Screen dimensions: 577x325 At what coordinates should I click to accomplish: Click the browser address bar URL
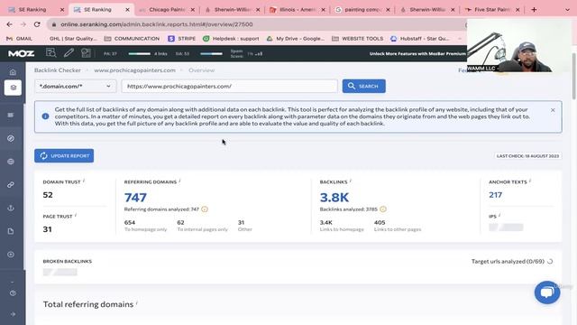(x=157, y=24)
